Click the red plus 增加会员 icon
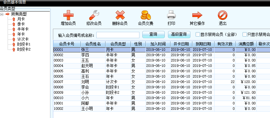This screenshot has width=270, height=118. [68, 15]
